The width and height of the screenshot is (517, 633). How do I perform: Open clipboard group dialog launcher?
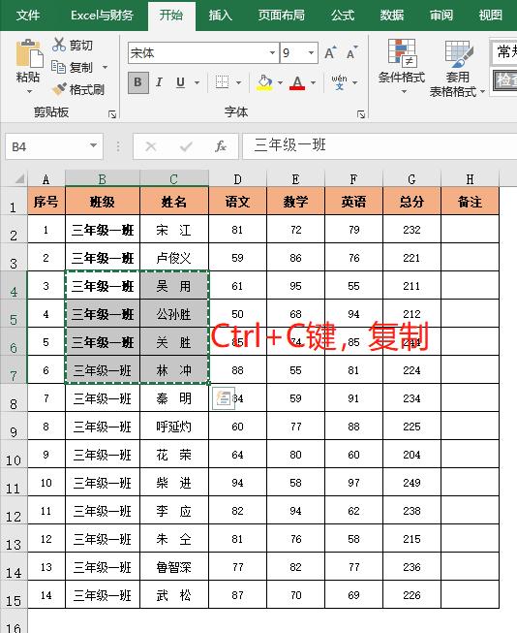click(112, 114)
